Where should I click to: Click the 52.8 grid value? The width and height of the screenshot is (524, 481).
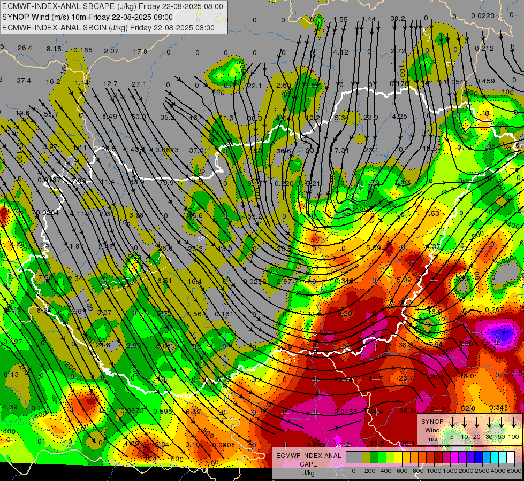point(468,408)
